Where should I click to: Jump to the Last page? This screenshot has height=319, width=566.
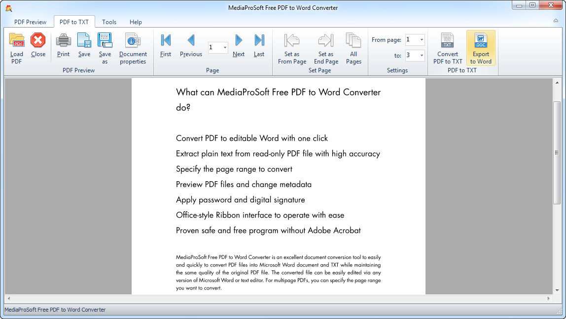[259, 45]
